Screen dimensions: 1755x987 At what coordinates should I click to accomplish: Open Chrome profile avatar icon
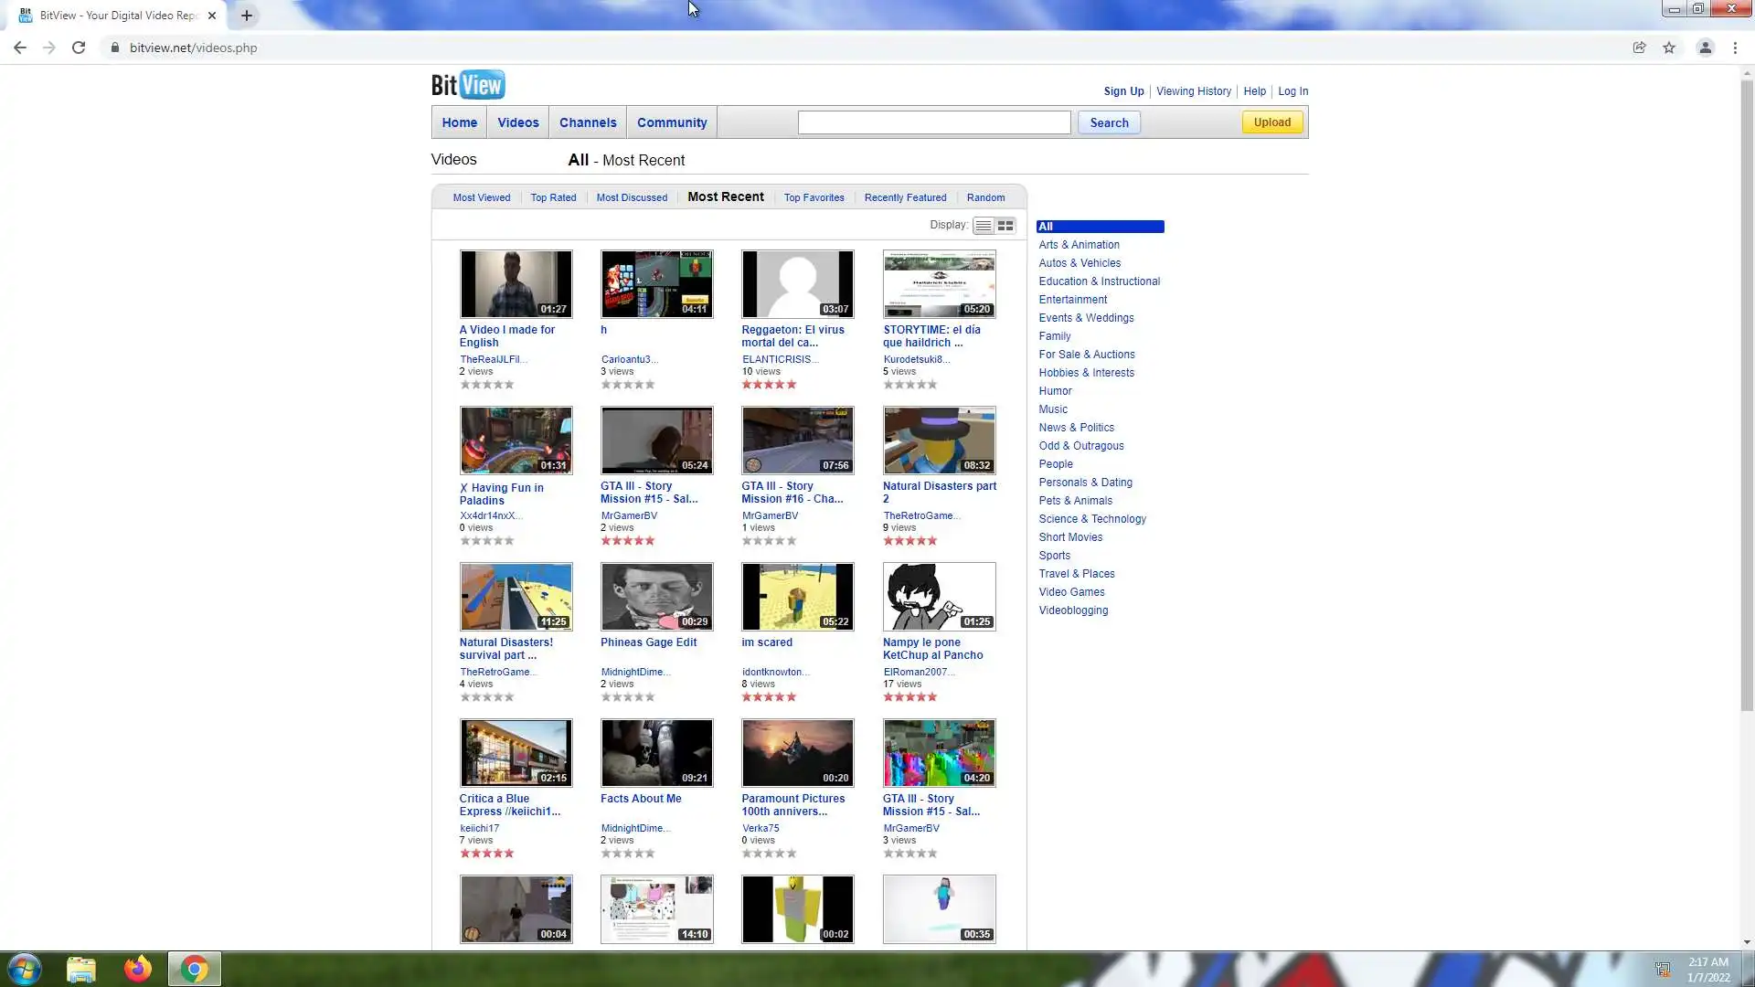(1705, 48)
